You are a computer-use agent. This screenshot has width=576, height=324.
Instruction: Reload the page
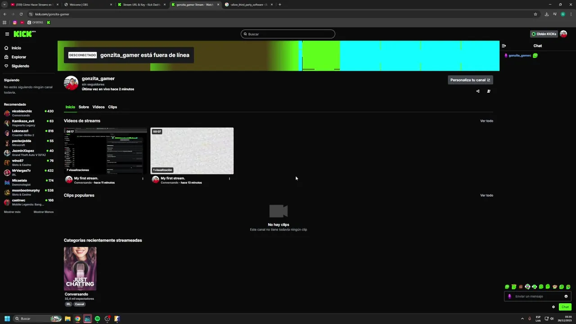(x=21, y=14)
